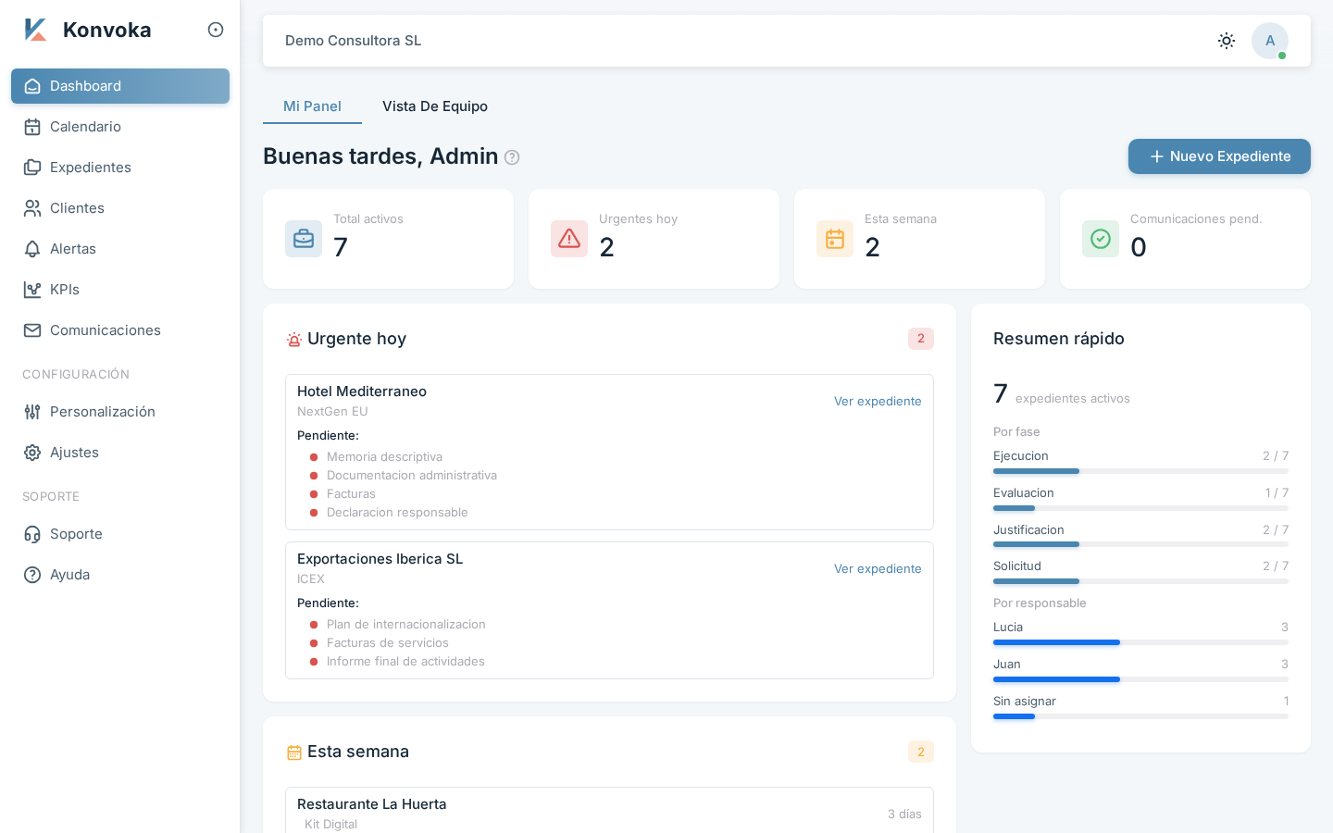Image resolution: width=1333 pixels, height=833 pixels.
Task: Toggle light/dark theme sun icon
Action: point(1227,41)
